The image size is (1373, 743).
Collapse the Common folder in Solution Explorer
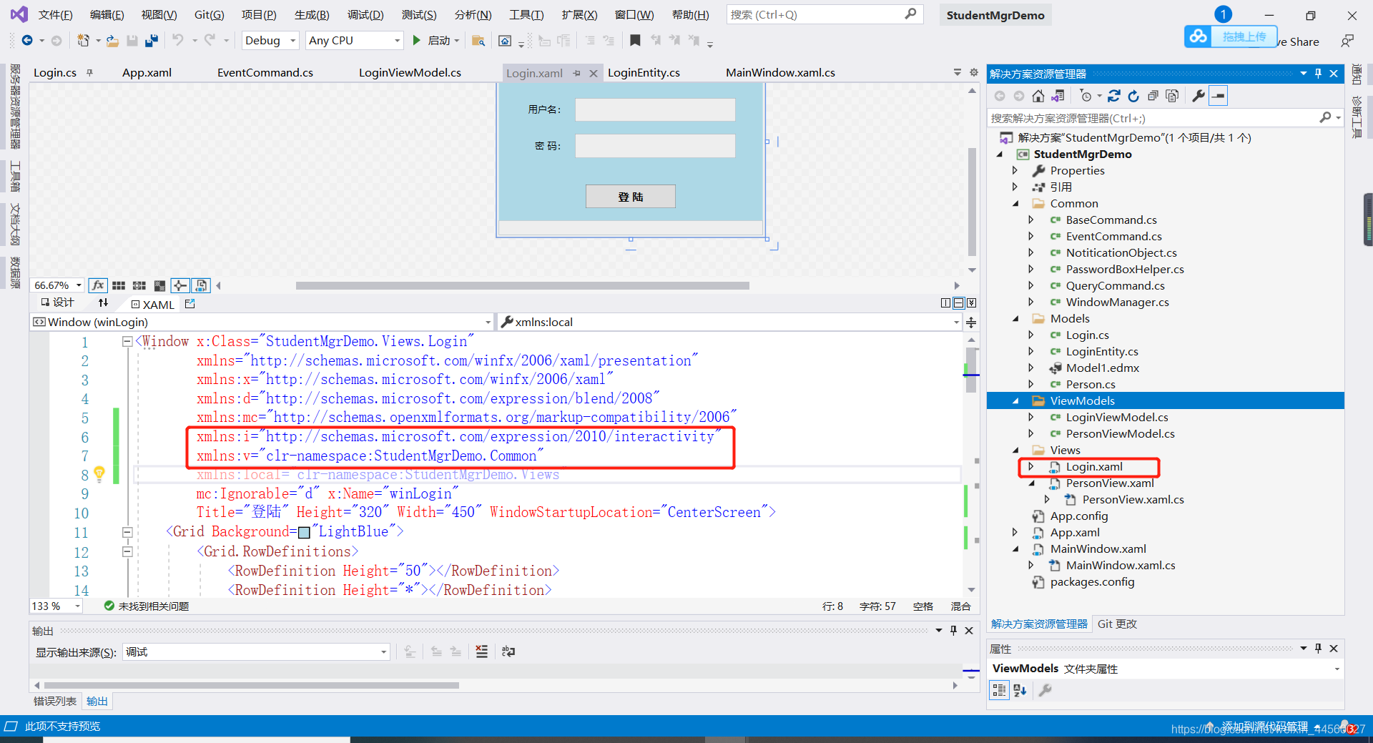[x=1015, y=204]
